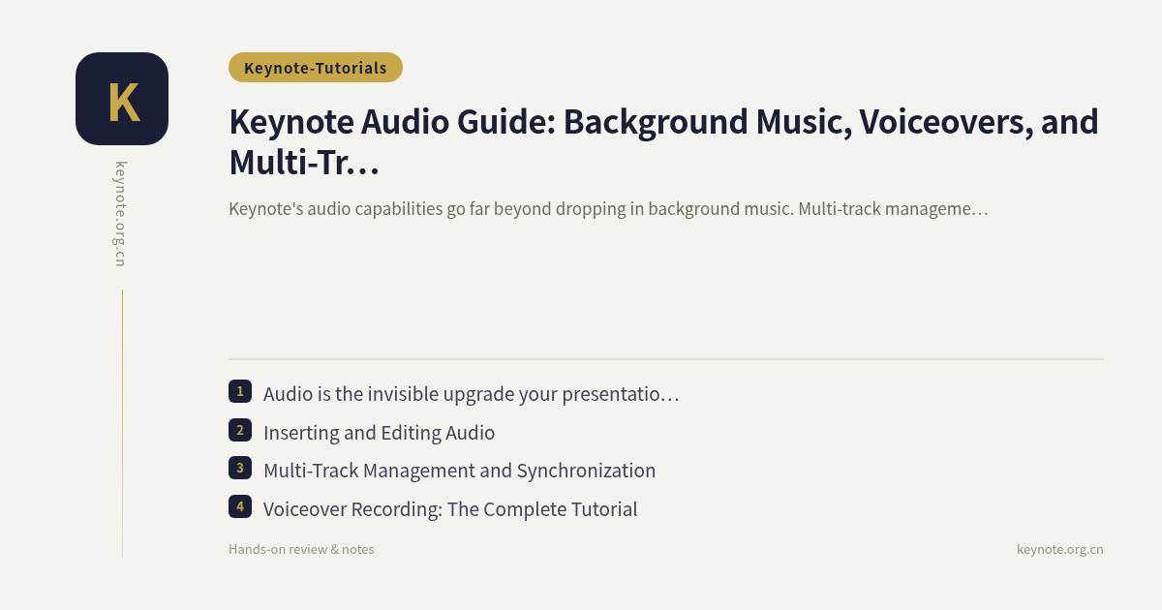Select the description starting "Keynote's audio capabilities"
This screenshot has width=1162, height=610.
point(608,208)
